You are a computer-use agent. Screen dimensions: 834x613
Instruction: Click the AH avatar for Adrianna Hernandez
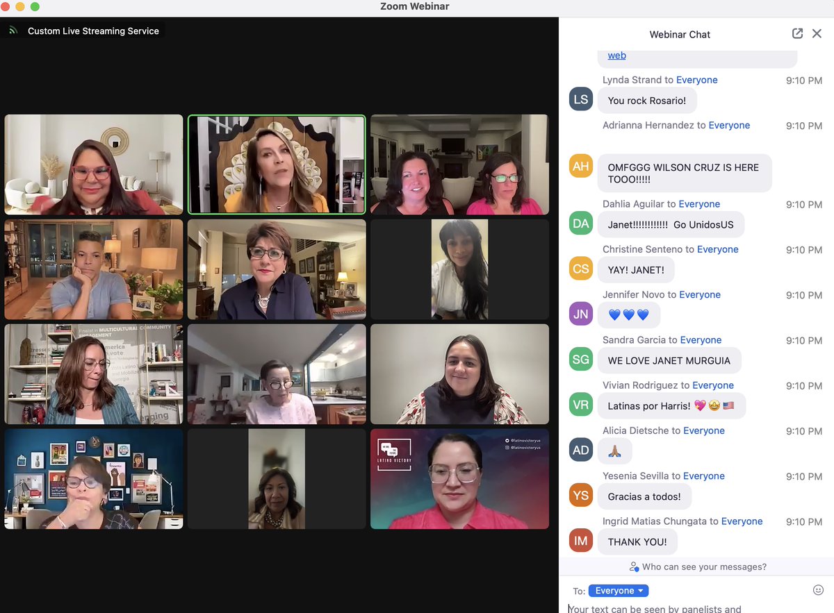[x=581, y=166]
